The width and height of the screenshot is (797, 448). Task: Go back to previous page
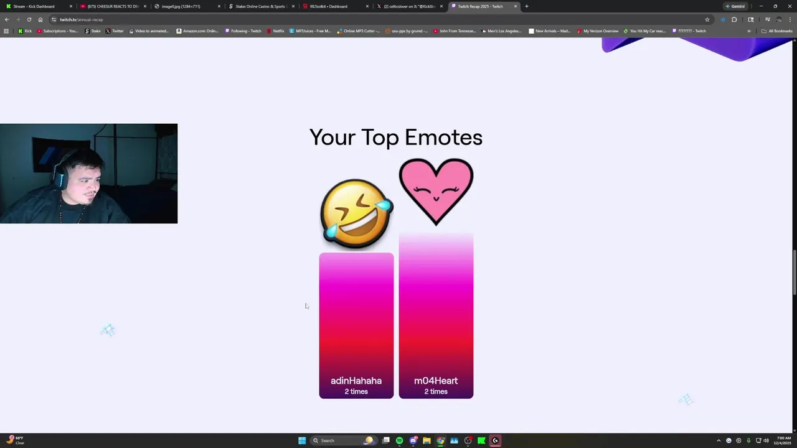point(7,19)
